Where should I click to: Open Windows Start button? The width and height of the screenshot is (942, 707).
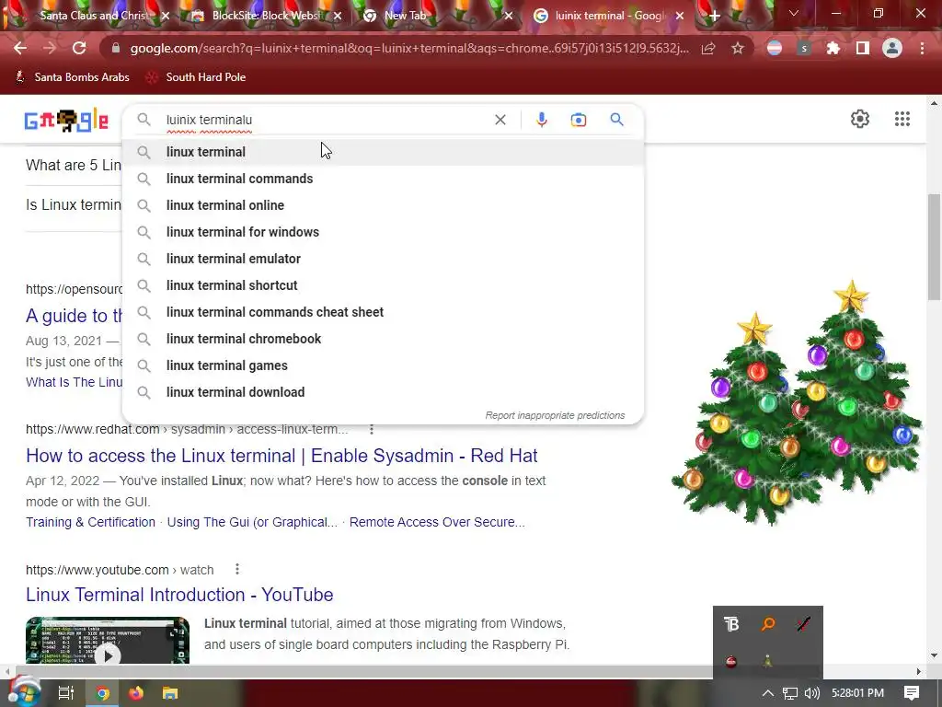pyautogui.click(x=24, y=692)
